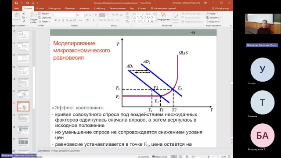281x158 pixels.
Task: Select the text box shape in gallery
Action: tap(135, 14)
